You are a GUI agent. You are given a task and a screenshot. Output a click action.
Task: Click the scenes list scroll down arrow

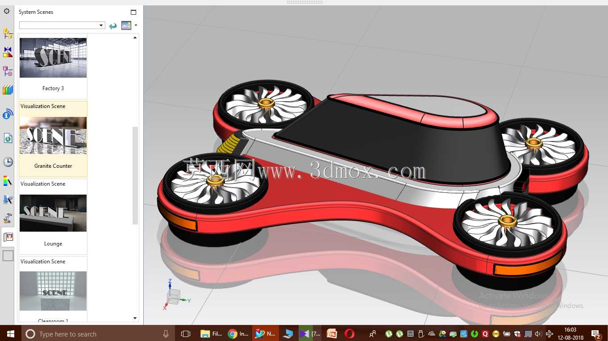coord(135,318)
